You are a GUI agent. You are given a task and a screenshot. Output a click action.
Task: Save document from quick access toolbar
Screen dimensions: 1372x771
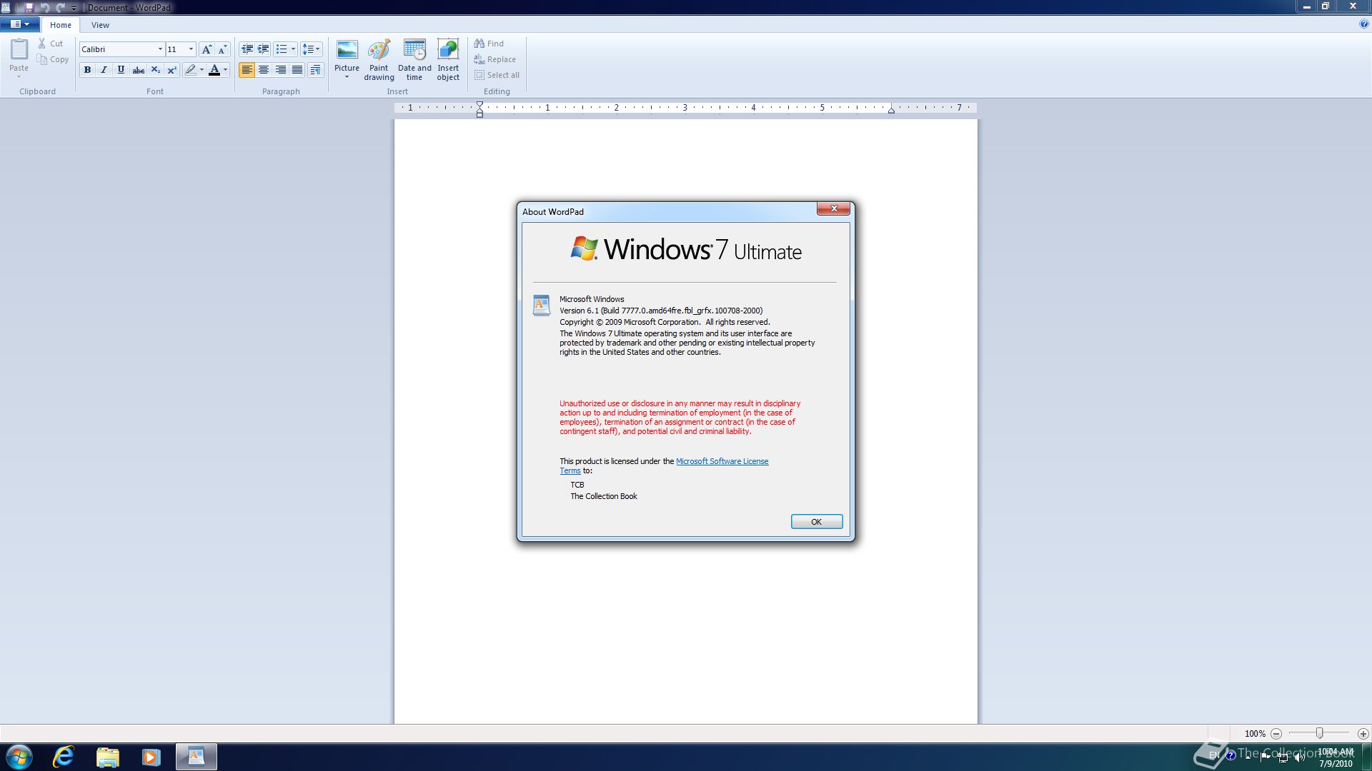[29, 7]
